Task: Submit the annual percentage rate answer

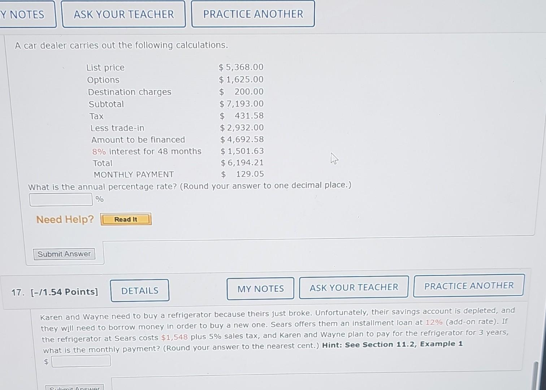Action: [64, 254]
